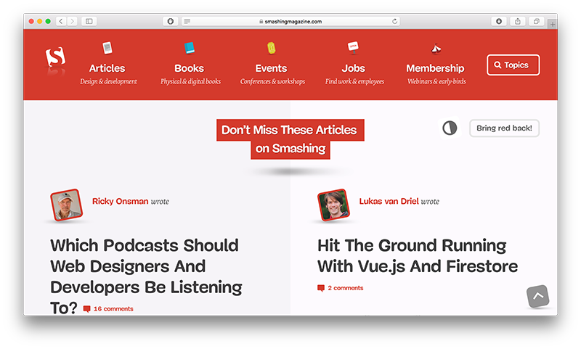Open Ricky Onsman's author page
The height and width of the screenshot is (349, 581).
(121, 201)
